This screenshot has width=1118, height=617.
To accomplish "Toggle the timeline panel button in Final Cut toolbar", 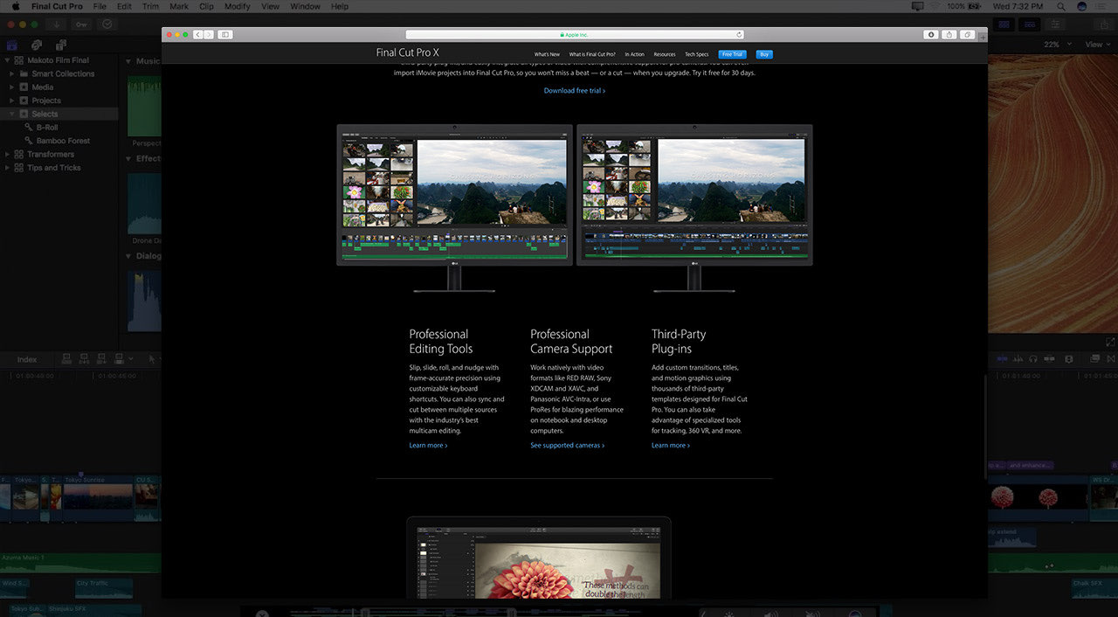I will click(x=1031, y=24).
